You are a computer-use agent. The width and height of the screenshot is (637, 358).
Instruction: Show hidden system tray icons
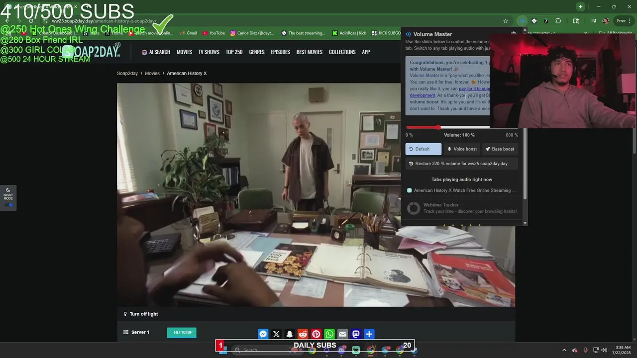[x=564, y=350]
